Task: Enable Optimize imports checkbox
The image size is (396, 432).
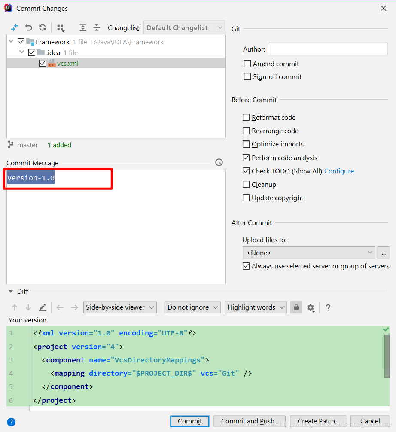Action: tap(246, 144)
